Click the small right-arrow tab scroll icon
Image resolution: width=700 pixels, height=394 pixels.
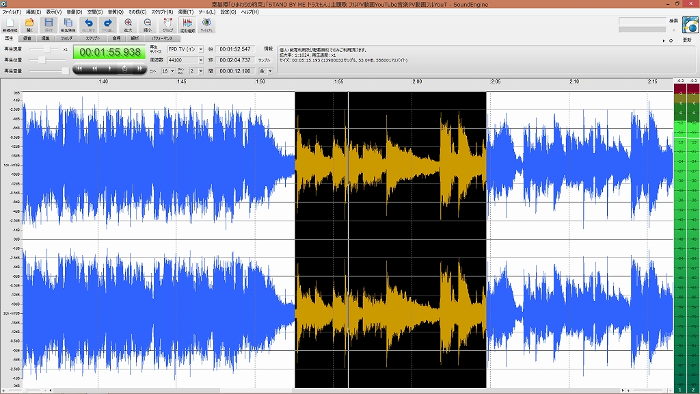(x=663, y=40)
